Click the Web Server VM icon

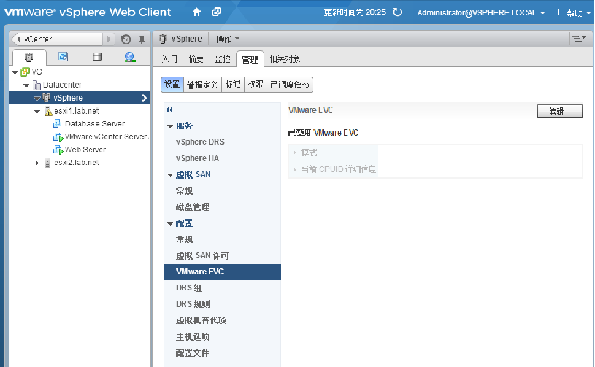(x=58, y=150)
